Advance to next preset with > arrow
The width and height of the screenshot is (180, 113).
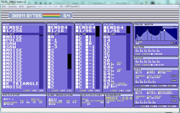(x=50, y=7)
